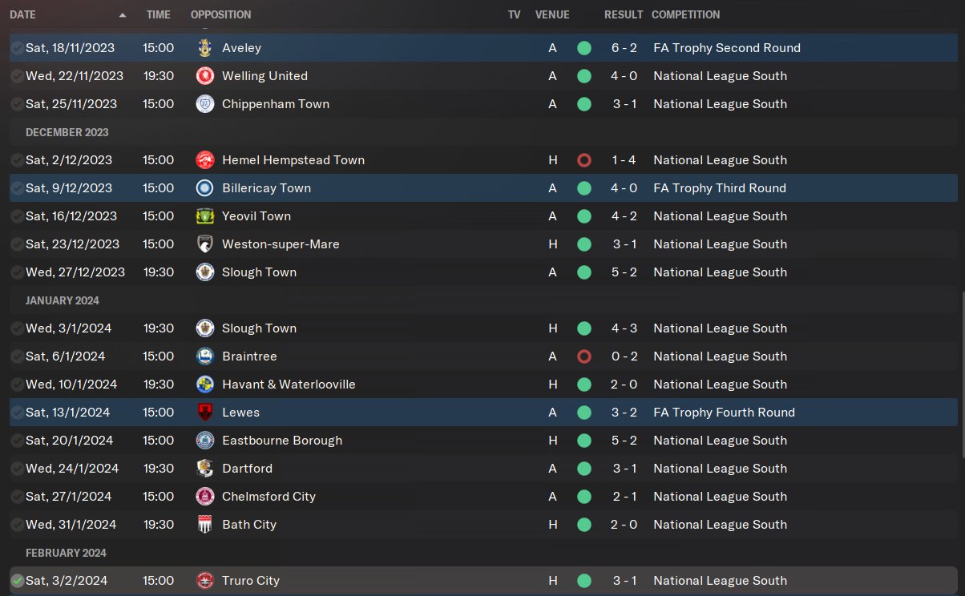
Task: Toggle the green checkmark for 3/2/2024 fixture
Action: (x=17, y=581)
